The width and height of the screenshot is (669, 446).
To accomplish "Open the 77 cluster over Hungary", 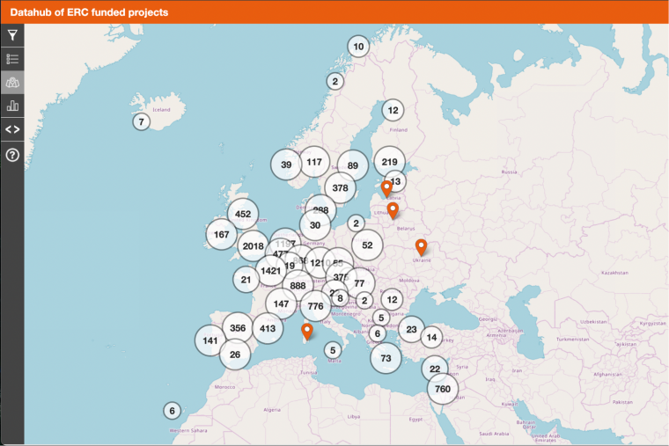I will (359, 283).
